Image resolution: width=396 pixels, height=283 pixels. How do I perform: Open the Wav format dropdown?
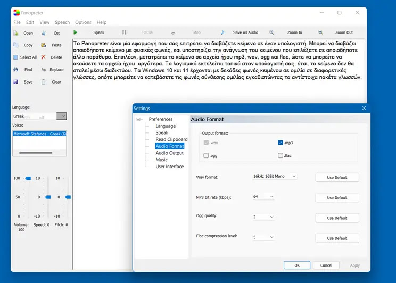coord(275,176)
